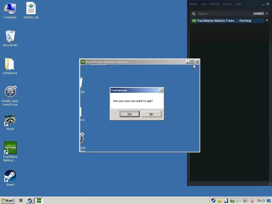Select Enable Quick Launch.exe icon
Viewport: 272px width, 204px height.
click(x=10, y=96)
